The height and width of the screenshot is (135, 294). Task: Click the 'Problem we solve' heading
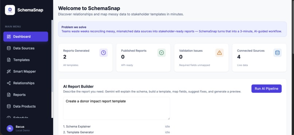[x=74, y=27]
